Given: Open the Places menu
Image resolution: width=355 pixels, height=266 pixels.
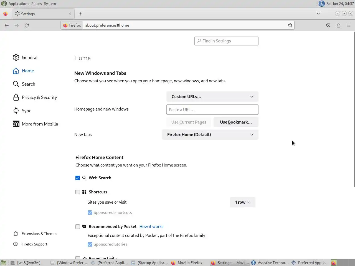Looking at the screenshot, I should click(x=37, y=4).
